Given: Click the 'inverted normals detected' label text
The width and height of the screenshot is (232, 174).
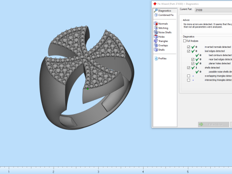Looking at the screenshot, I should click(218, 47).
